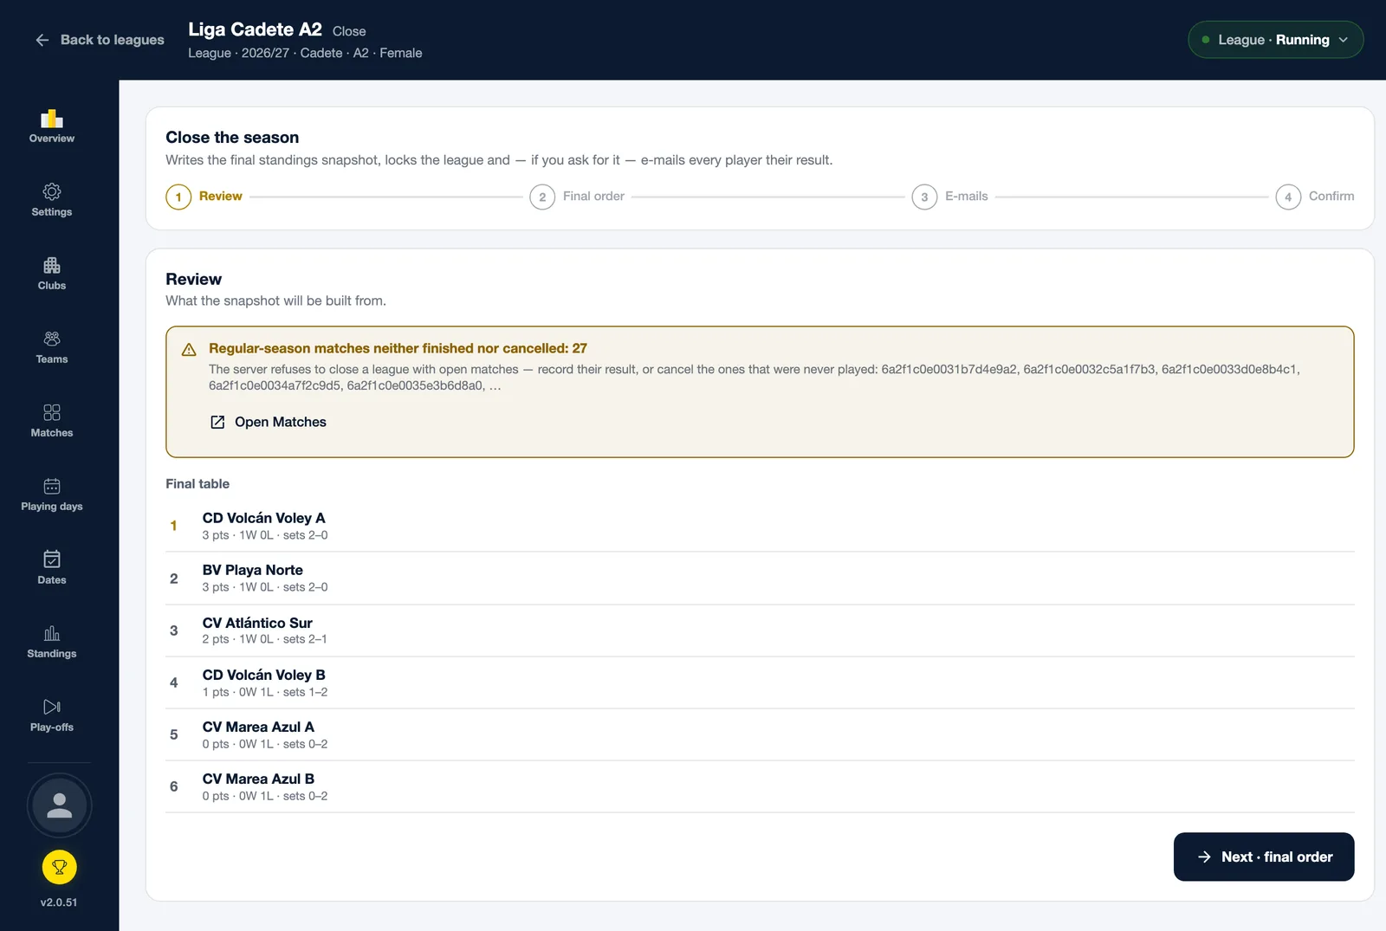Open the Teams people icon
The image size is (1386, 931).
point(52,339)
